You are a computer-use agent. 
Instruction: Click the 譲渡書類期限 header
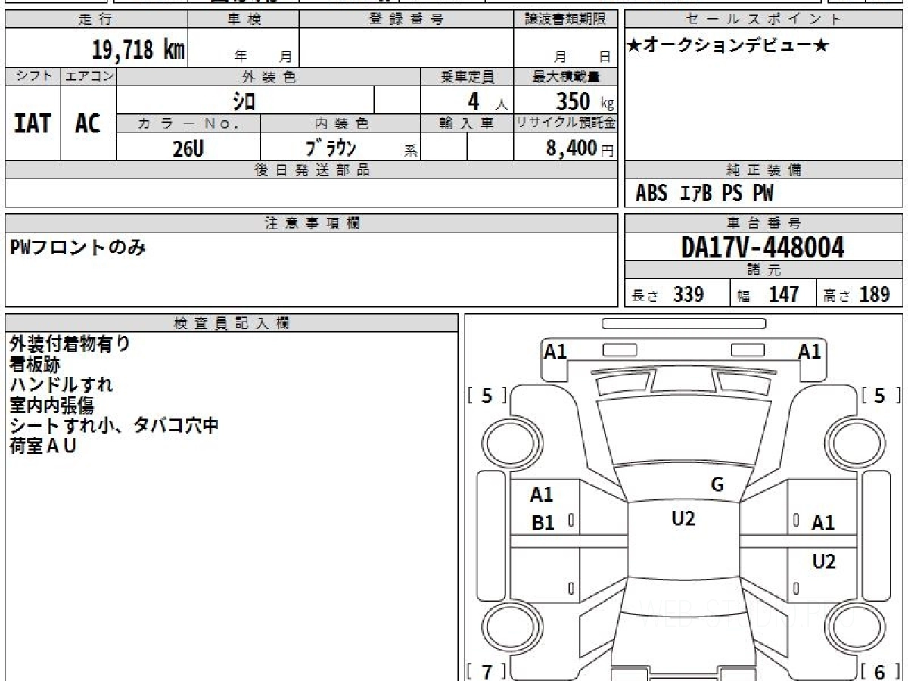[x=566, y=19]
